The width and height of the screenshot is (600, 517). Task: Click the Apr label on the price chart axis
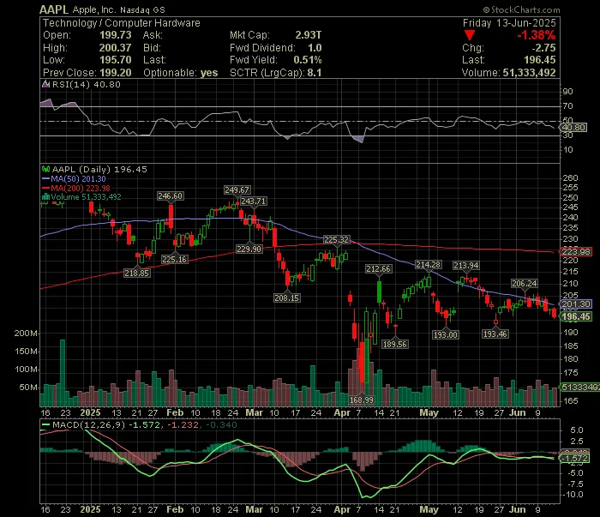coord(341,413)
